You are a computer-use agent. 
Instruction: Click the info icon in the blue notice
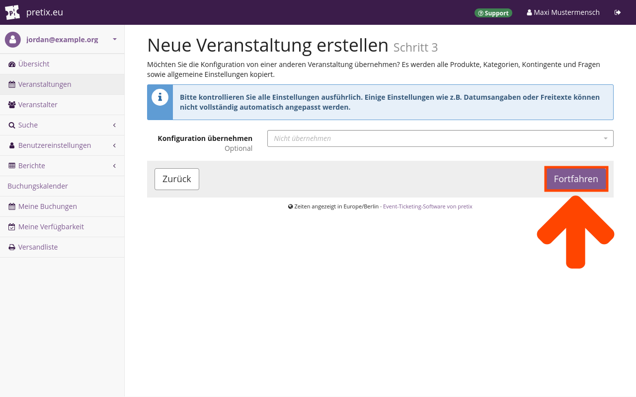160,97
